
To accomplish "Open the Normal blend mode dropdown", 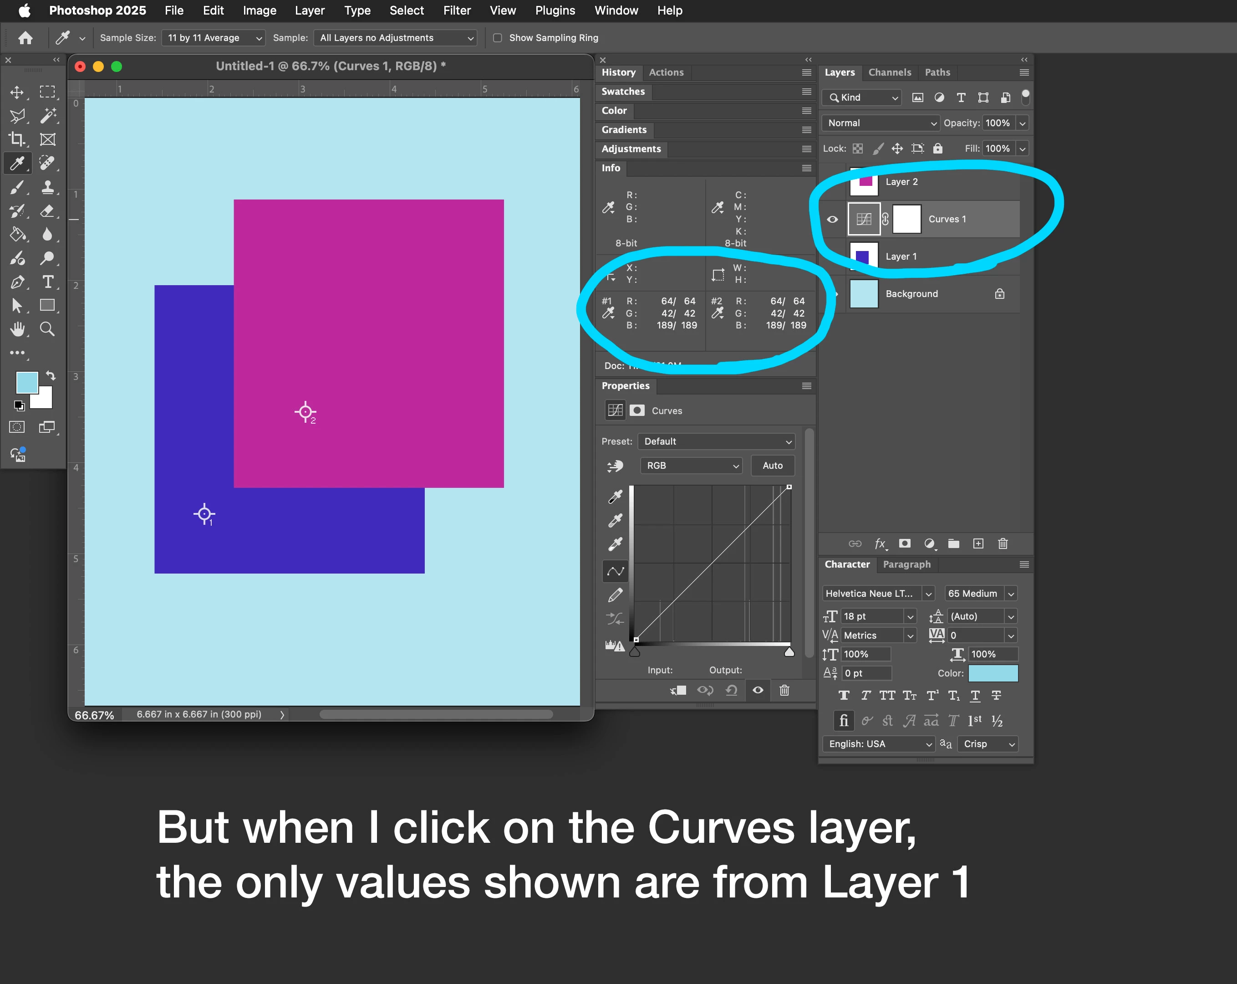I will (880, 123).
